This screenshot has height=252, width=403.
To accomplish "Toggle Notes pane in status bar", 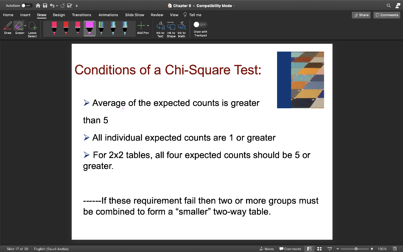I will [266, 249].
